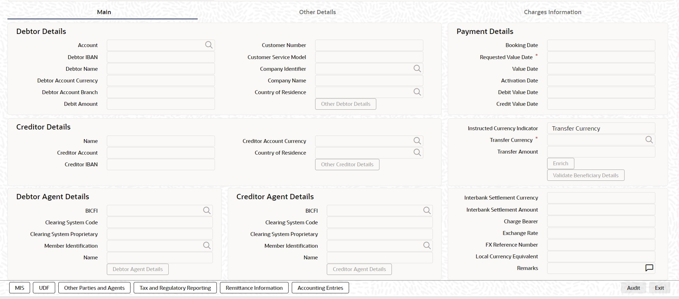Click the Activation Date field
Screen dimensions: 679x299
click(601, 80)
